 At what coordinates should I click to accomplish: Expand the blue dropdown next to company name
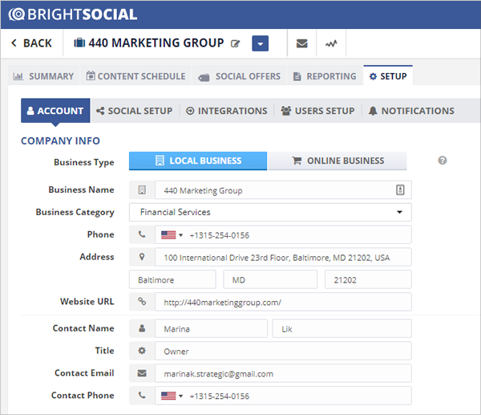260,43
